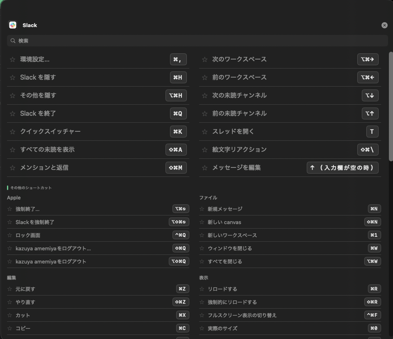Click star beside フルスクリーン表示の切り替え

[202, 315]
